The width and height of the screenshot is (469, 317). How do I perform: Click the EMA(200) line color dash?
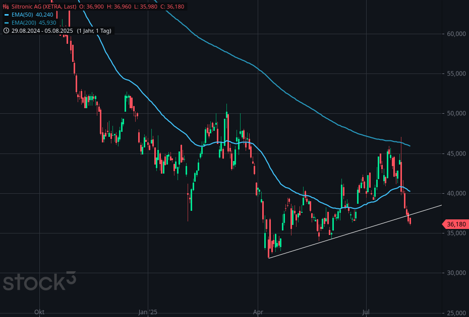click(6, 23)
